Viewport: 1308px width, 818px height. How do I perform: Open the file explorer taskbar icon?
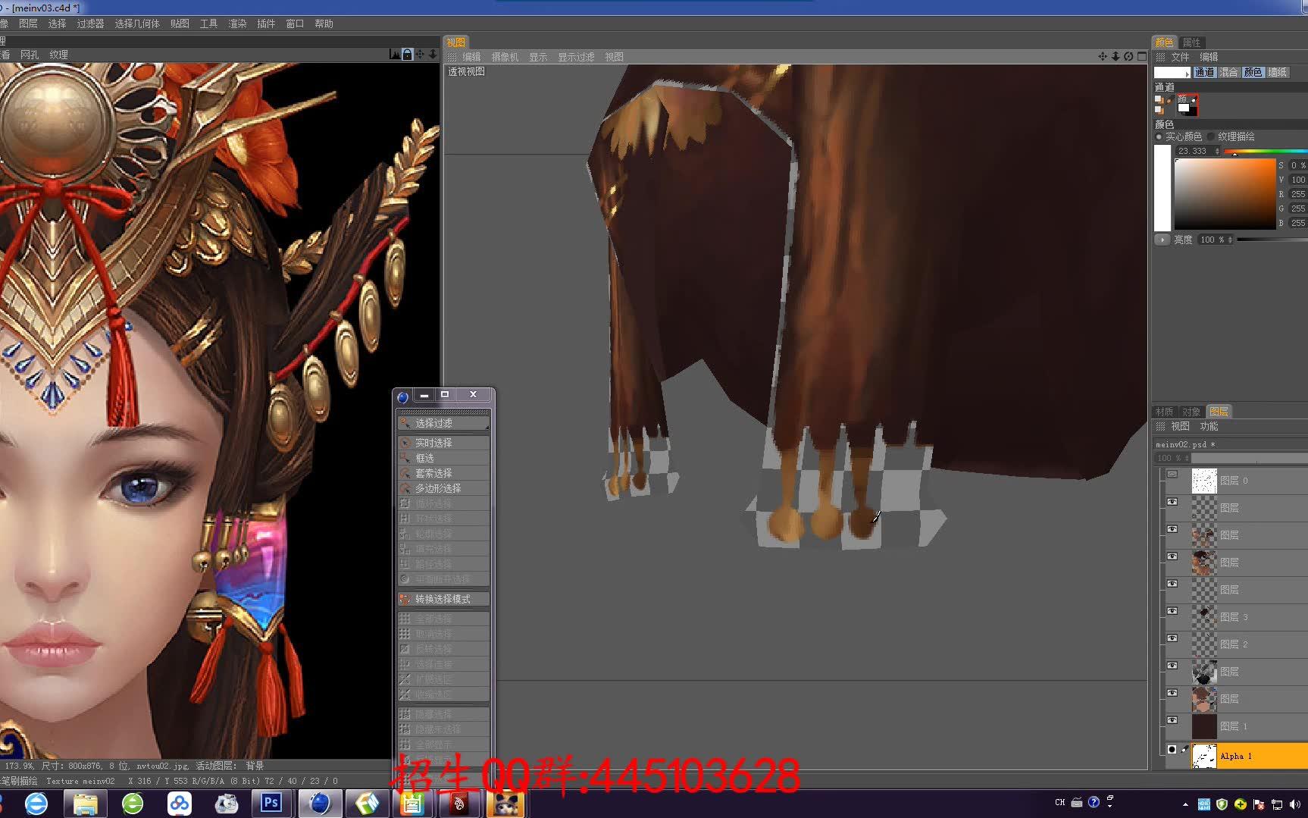pos(85,803)
